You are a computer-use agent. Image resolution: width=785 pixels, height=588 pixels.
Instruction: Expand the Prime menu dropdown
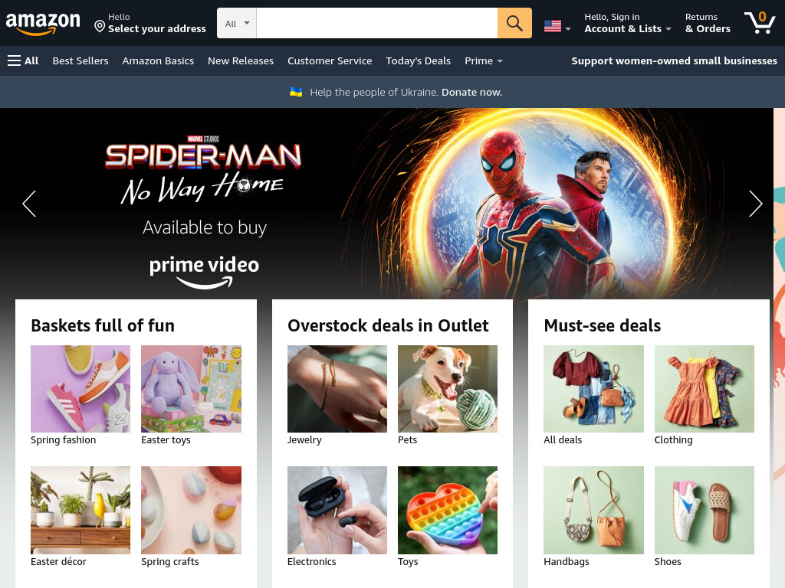pyautogui.click(x=483, y=61)
